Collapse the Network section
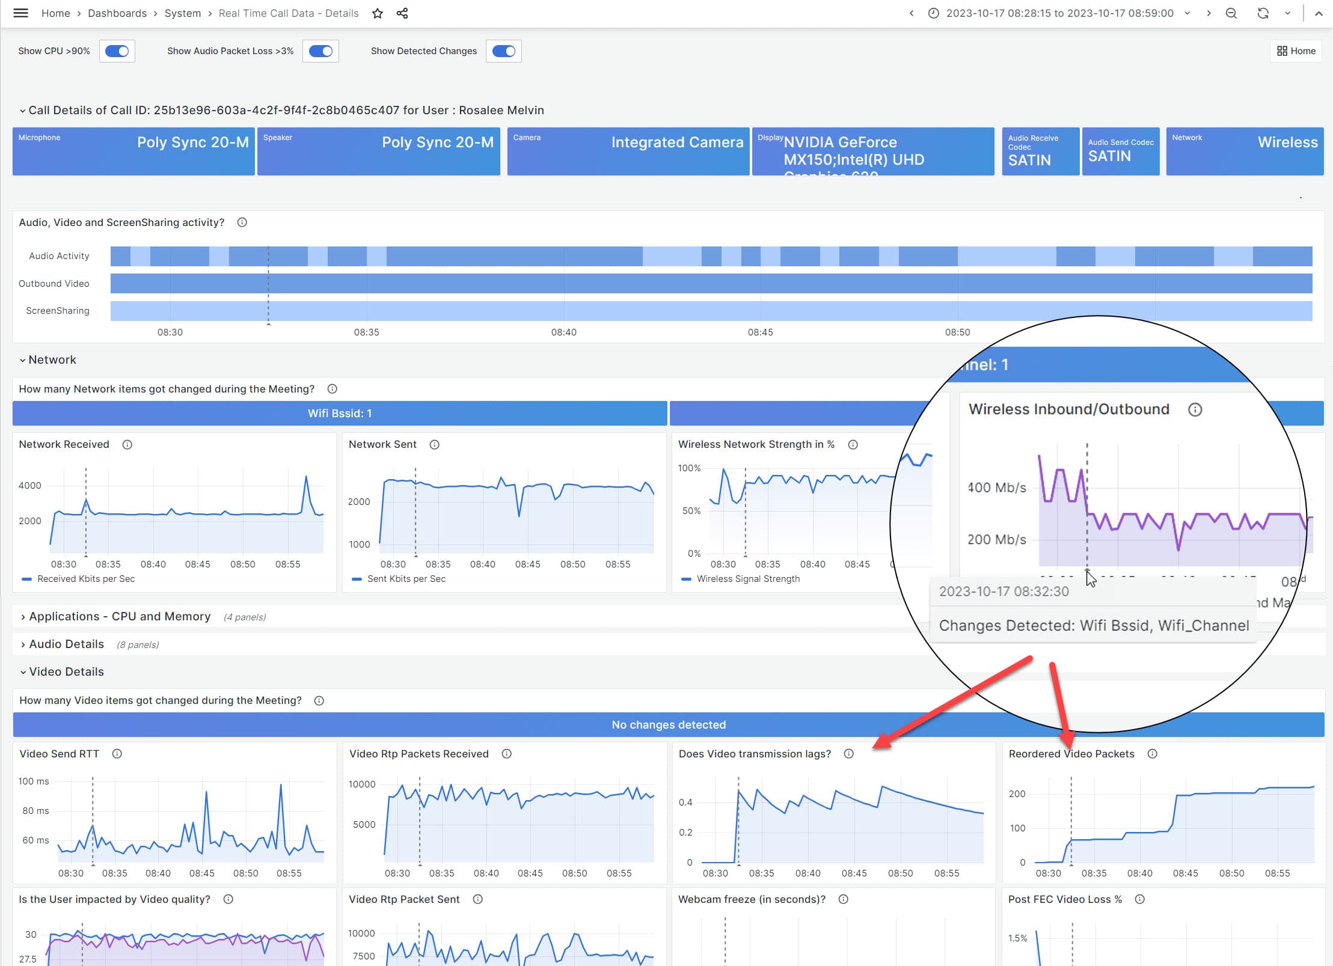The height and width of the screenshot is (966, 1333). pyautogui.click(x=47, y=359)
